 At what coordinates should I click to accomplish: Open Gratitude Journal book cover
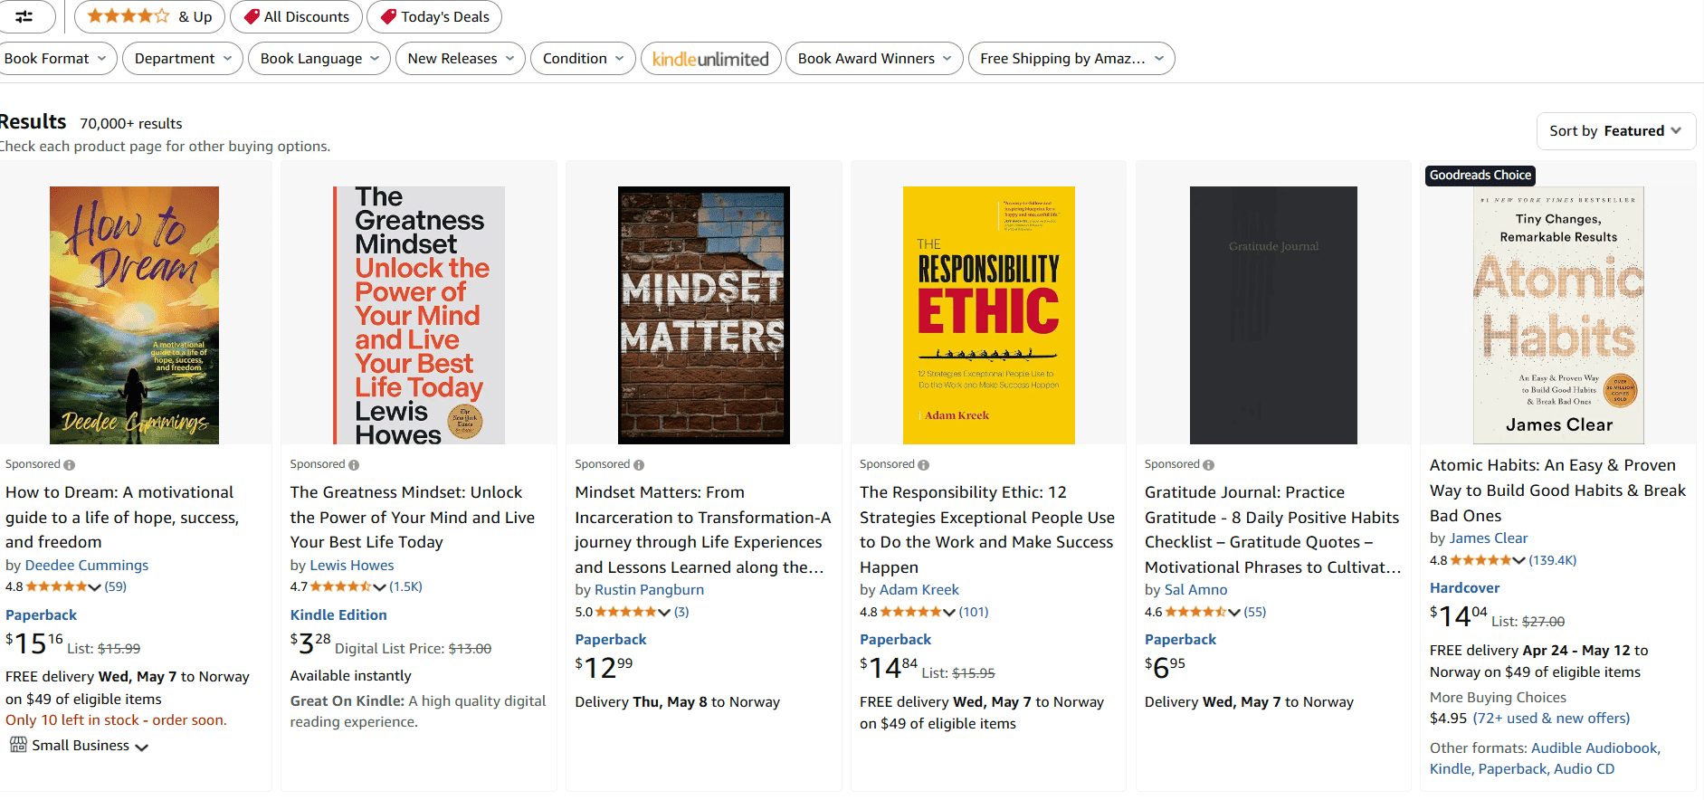coord(1273,315)
